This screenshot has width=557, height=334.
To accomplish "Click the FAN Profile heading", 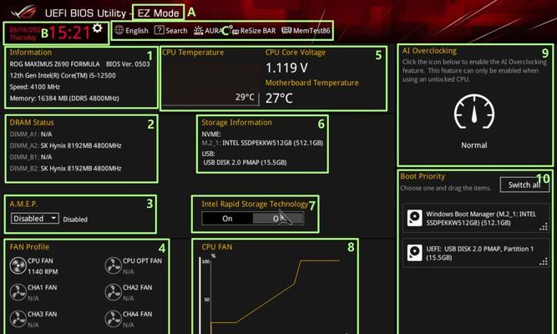I will pyautogui.click(x=29, y=246).
